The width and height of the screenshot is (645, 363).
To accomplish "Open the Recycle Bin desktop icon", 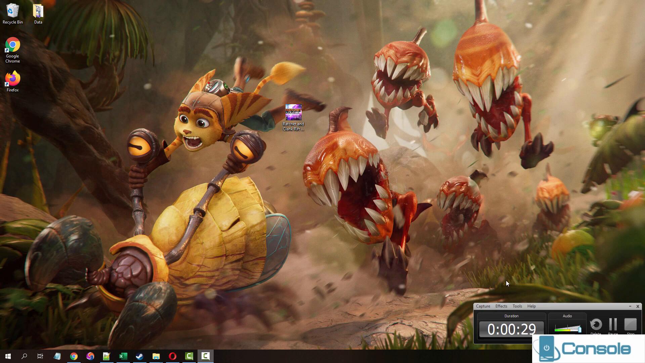I will [x=12, y=13].
